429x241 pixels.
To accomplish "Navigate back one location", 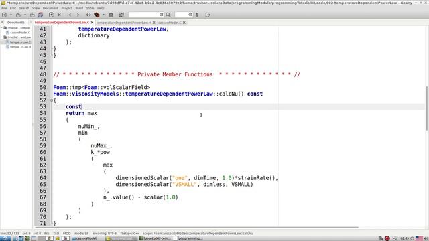I will [x=70, y=15].
